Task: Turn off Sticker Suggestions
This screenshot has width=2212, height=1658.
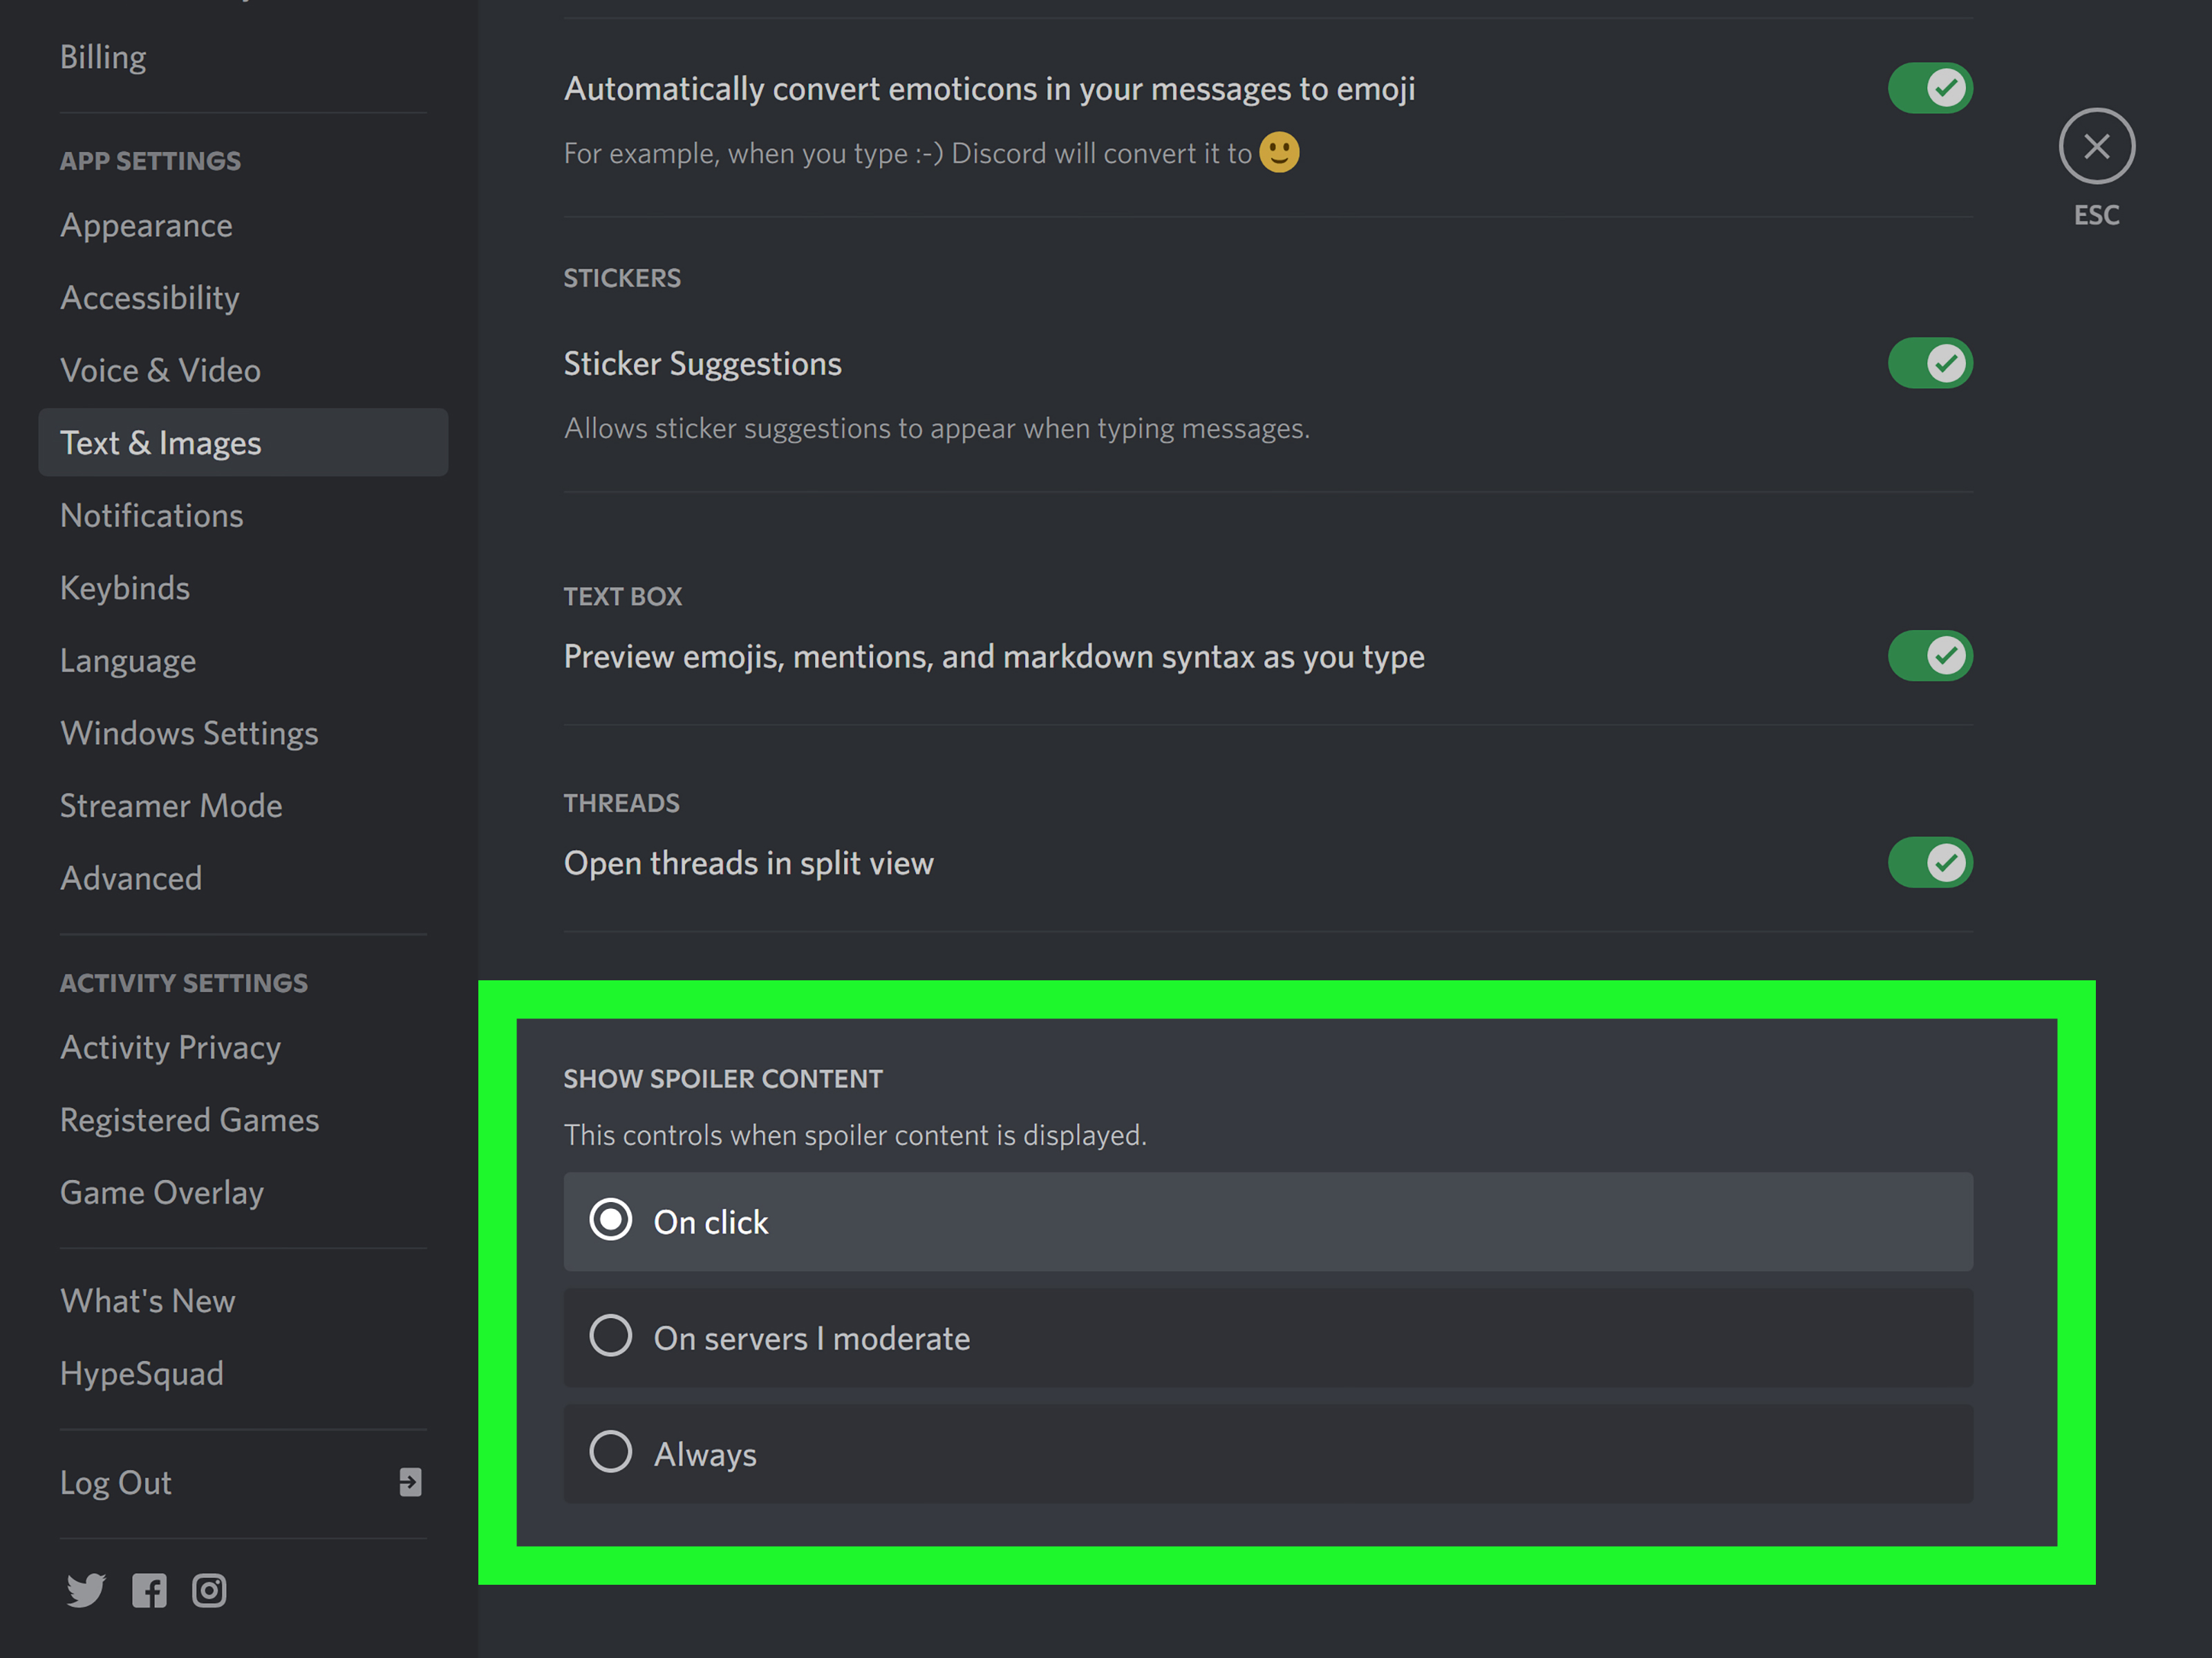Action: coord(1930,363)
